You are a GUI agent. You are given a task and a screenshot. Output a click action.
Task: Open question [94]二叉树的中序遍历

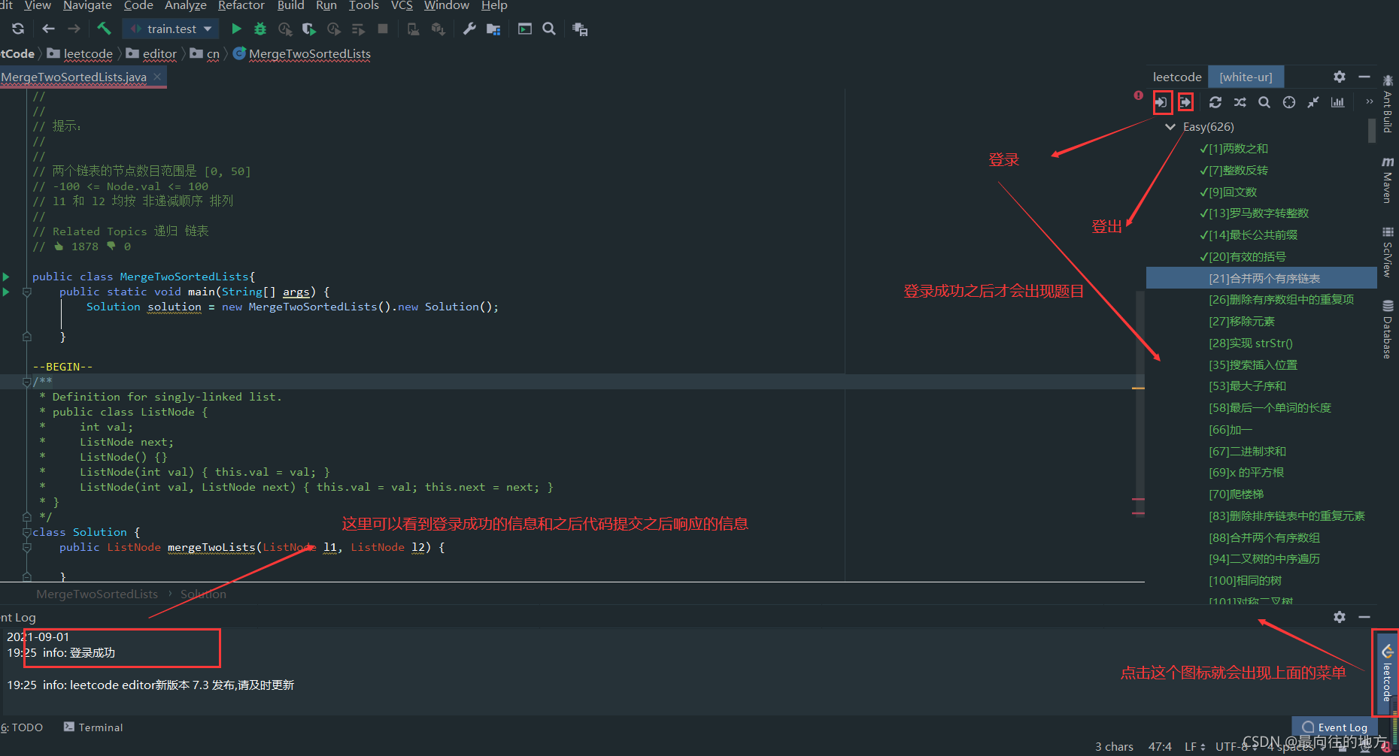pos(1264,559)
